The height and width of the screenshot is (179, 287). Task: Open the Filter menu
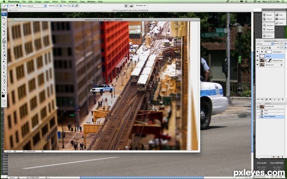[x=63, y=1]
